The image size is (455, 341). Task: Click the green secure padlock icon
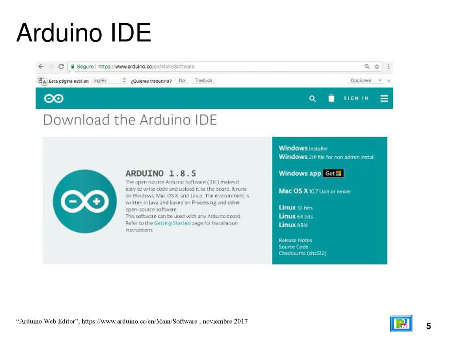click(73, 67)
